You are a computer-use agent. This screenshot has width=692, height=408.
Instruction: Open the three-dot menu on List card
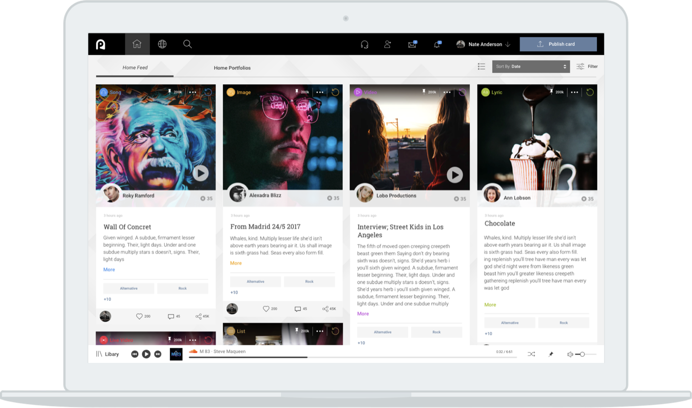click(320, 331)
